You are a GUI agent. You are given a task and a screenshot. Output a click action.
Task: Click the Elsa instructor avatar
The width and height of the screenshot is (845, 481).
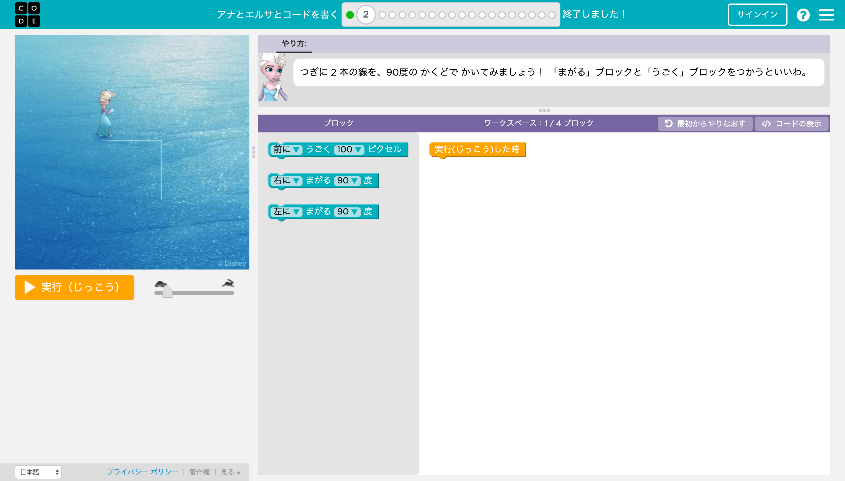(x=273, y=77)
